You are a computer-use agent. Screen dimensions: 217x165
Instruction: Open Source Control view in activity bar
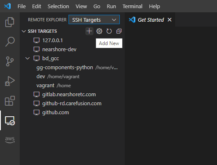[x=10, y=61]
